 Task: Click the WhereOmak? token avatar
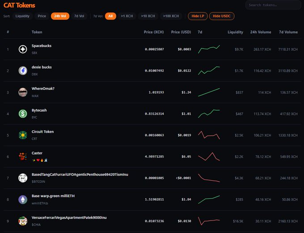click(23, 92)
